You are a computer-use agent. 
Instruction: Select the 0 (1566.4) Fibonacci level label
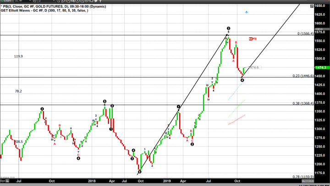pos(305,34)
